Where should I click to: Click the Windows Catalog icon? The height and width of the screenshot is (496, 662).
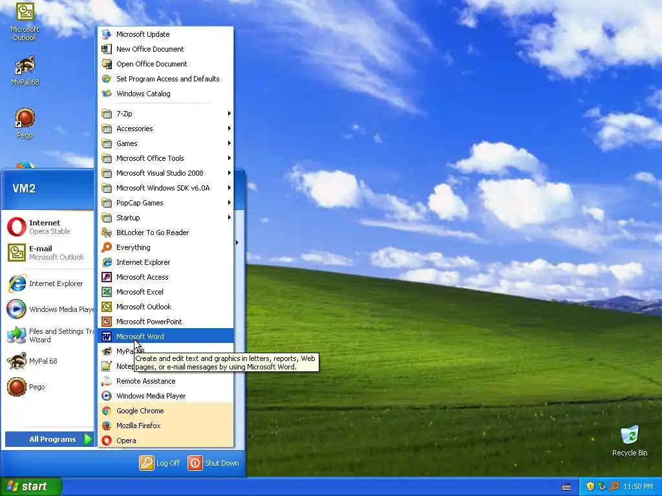107,94
